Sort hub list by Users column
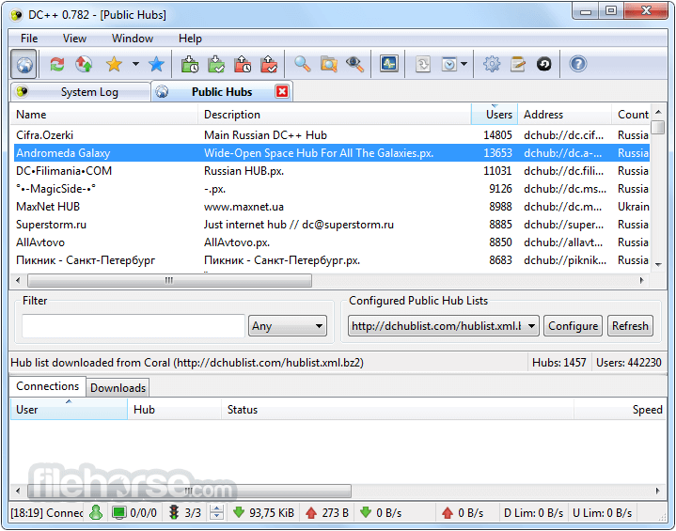This screenshot has height=531, width=676. pos(495,115)
